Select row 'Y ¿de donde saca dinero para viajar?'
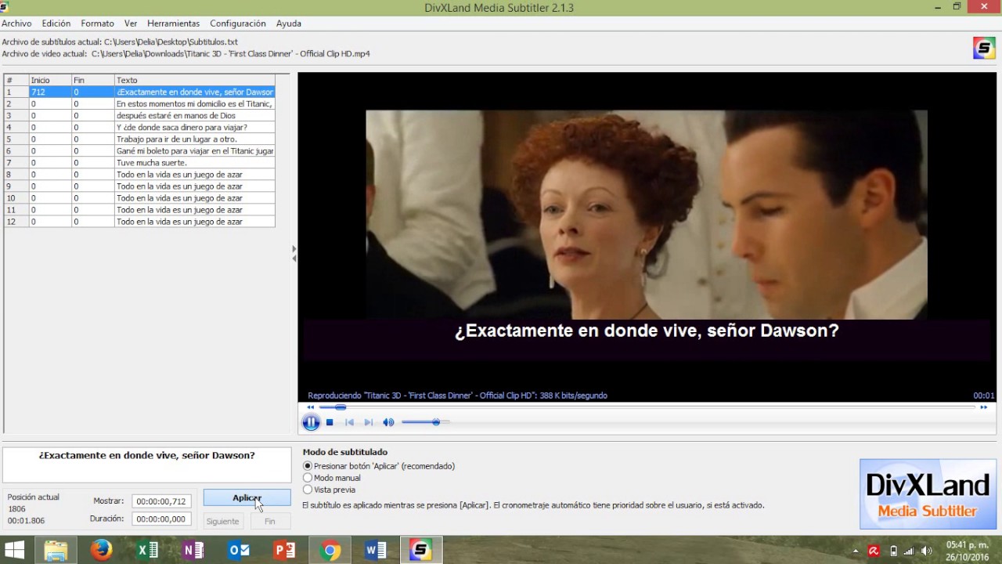This screenshot has height=564, width=1002. [x=139, y=127]
